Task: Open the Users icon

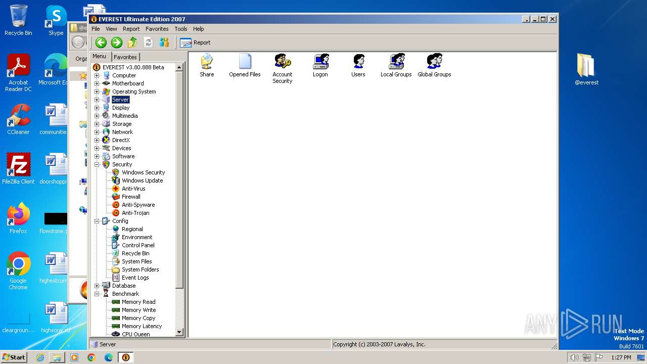Action: pos(358,66)
